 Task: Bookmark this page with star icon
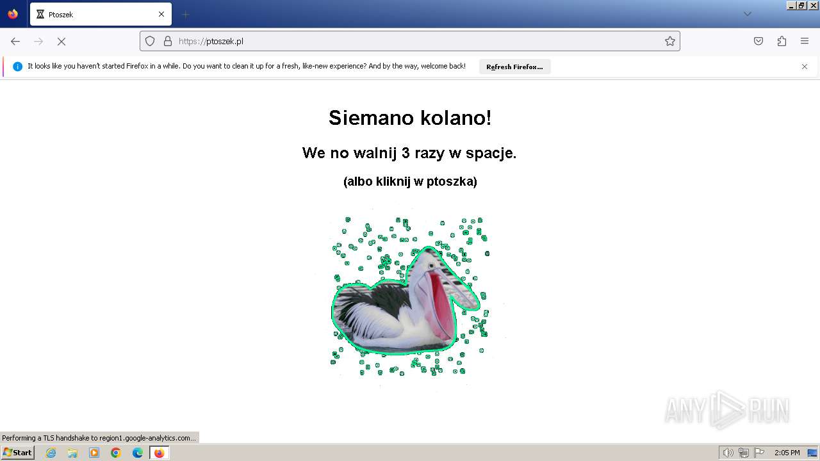[x=670, y=41]
